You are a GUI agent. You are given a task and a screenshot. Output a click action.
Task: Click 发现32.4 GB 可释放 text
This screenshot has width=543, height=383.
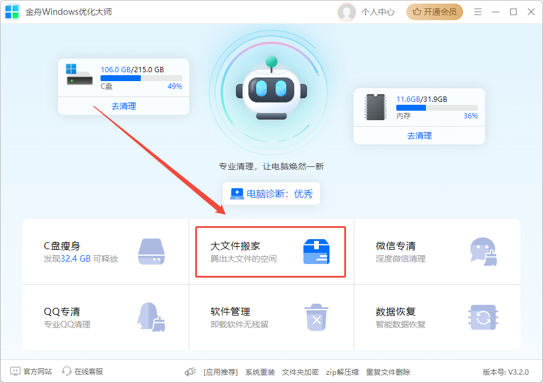80,259
